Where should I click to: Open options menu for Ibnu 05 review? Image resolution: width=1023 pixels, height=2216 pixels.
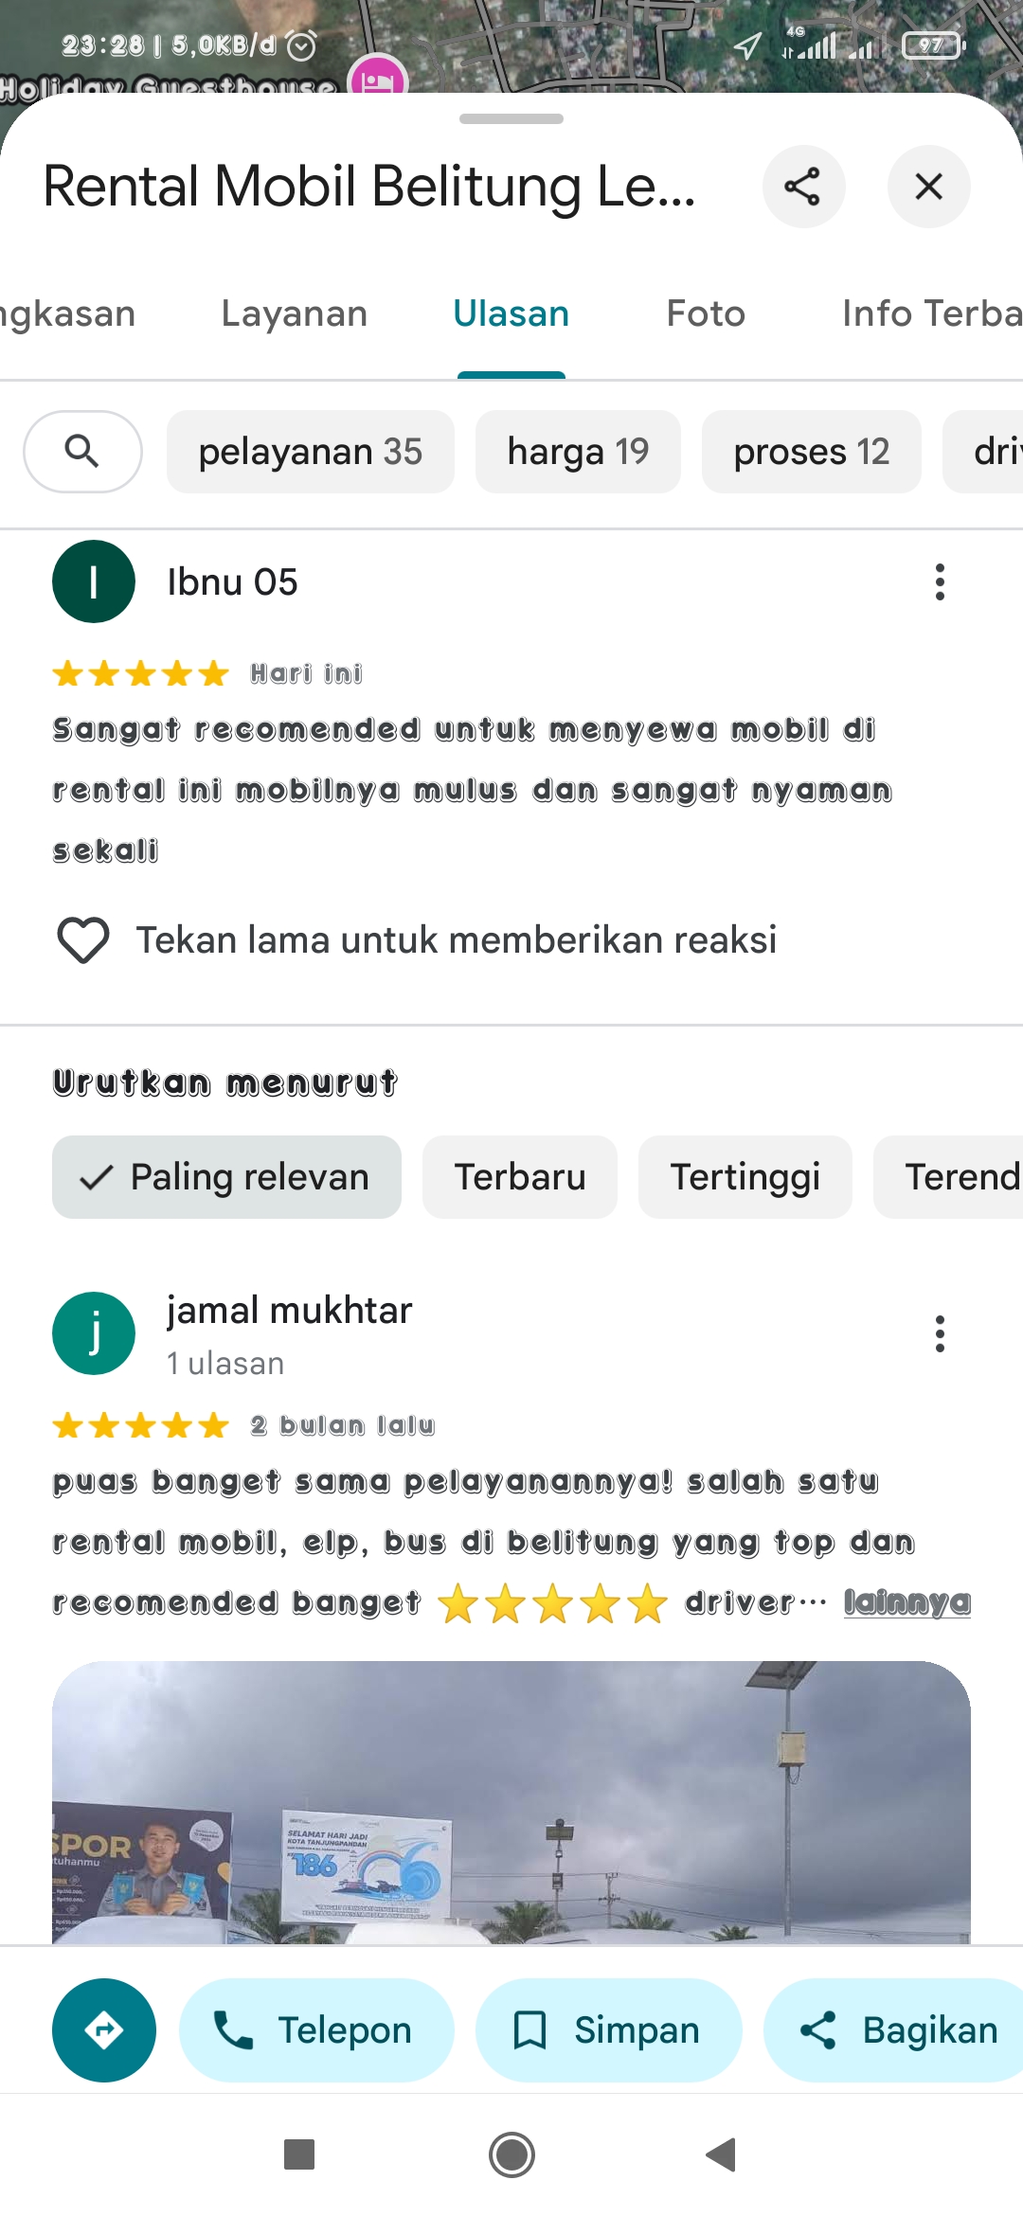click(x=940, y=581)
